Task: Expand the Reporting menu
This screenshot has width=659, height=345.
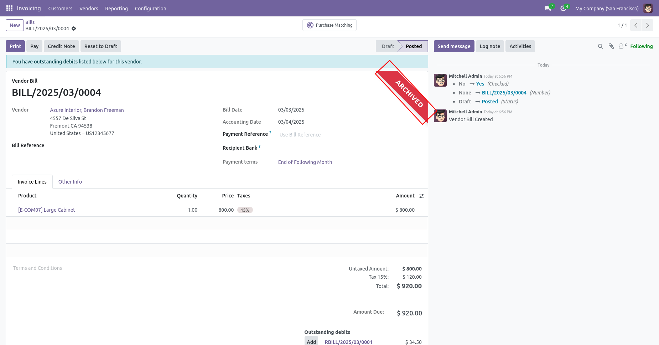Action: [x=116, y=8]
